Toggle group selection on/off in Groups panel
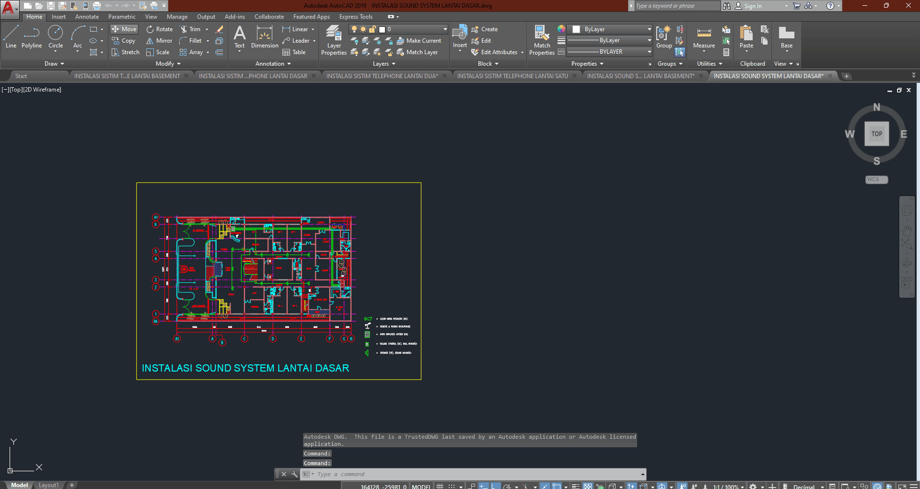The width and height of the screenshot is (920, 489). coord(680,52)
